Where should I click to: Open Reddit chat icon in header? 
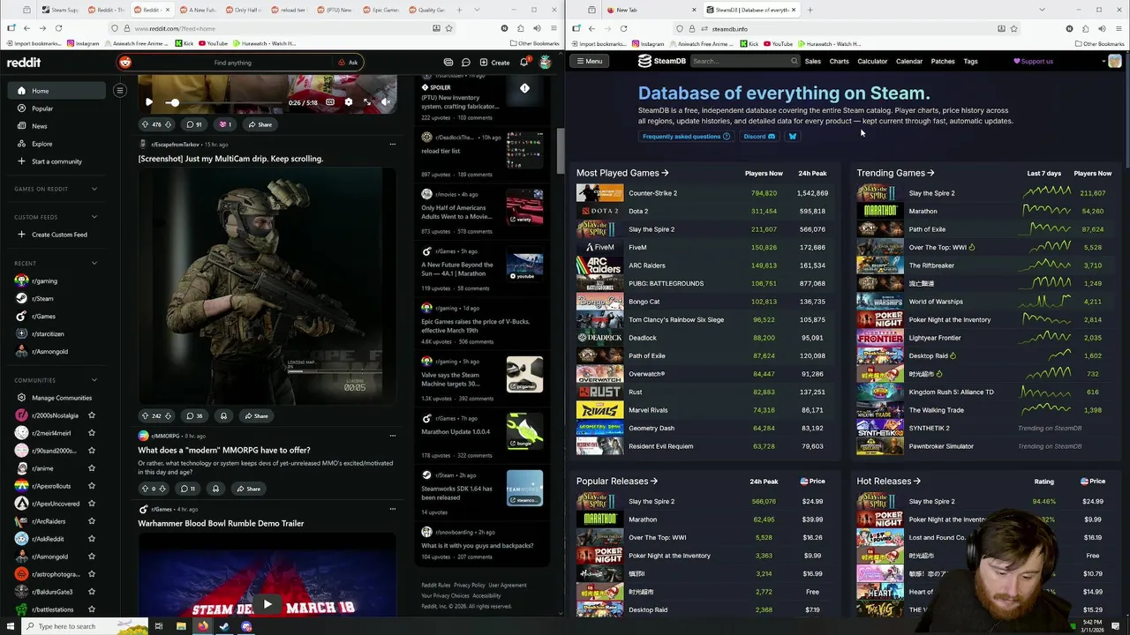[x=465, y=63]
